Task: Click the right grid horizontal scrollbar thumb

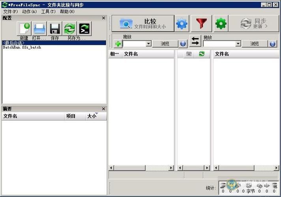Action: click(236, 168)
